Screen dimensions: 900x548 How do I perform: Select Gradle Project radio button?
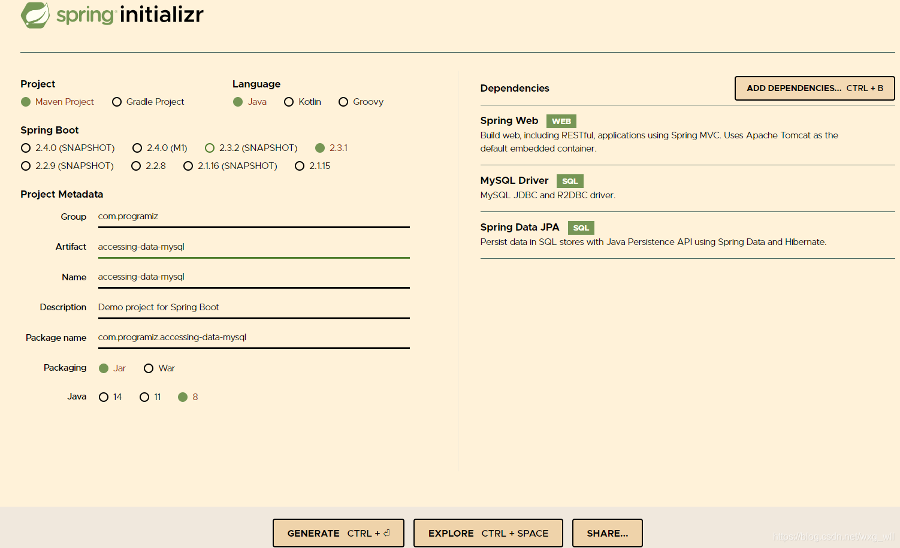[117, 102]
